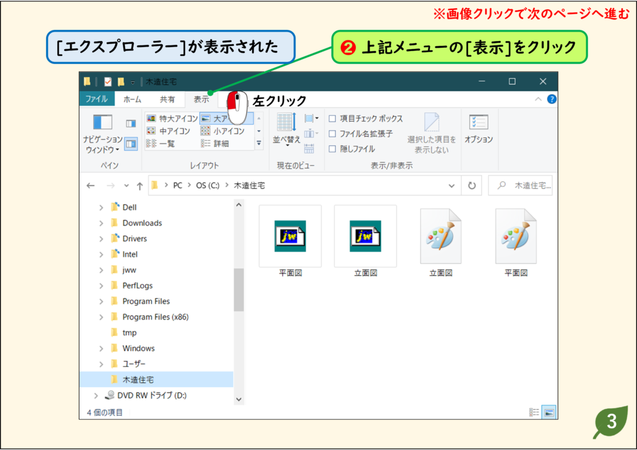Click the properties checkmark quick access icon

click(x=108, y=81)
